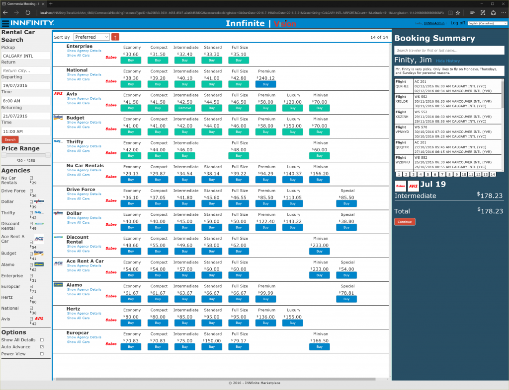Go to history page 7
Viewport: 509px width, 390px height.
(x=442, y=174)
